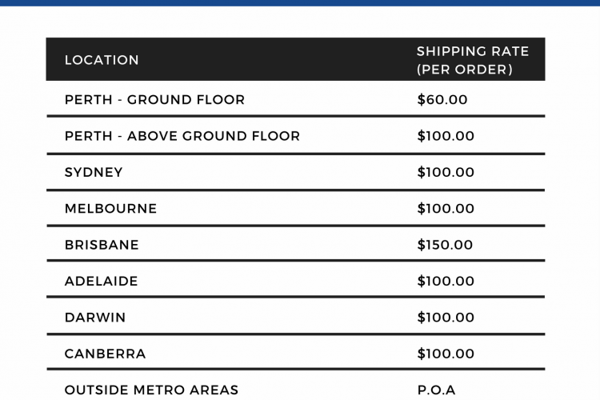The width and height of the screenshot is (600, 400).
Task: Click the $100.00 rate in the Adelaide row
Action: (x=446, y=282)
